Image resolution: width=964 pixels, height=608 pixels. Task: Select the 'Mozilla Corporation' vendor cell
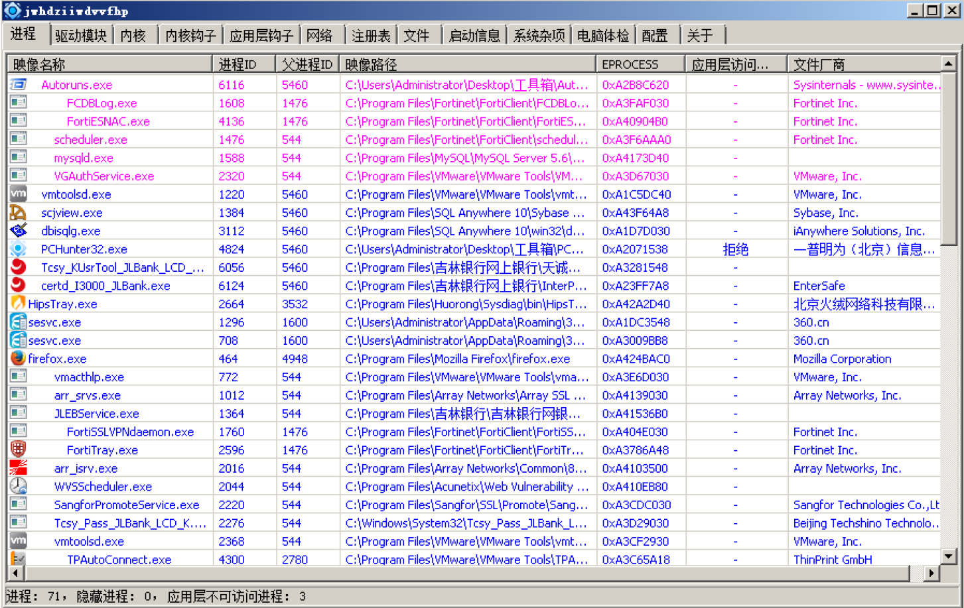(842, 359)
